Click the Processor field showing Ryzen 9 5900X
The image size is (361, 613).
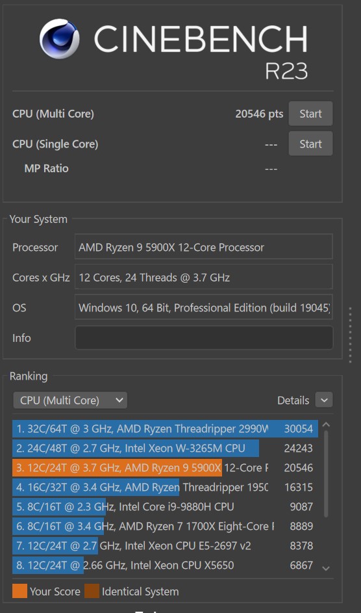tap(204, 247)
